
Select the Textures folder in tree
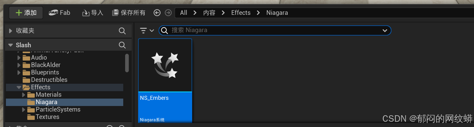pos(47,117)
